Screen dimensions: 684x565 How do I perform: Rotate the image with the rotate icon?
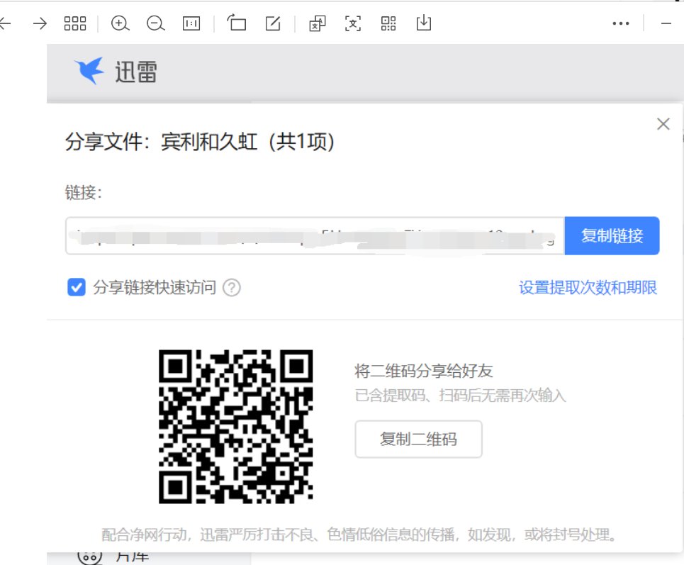click(237, 23)
